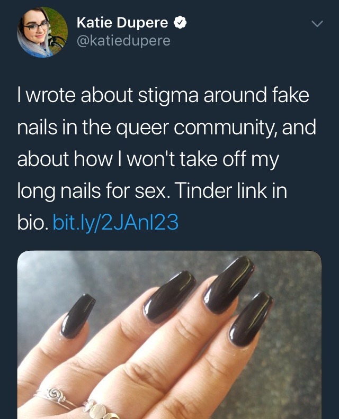
Task: Click the blue verified badge
Action: coord(180,22)
